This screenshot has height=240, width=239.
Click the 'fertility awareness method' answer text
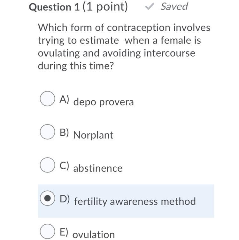pos(135,201)
